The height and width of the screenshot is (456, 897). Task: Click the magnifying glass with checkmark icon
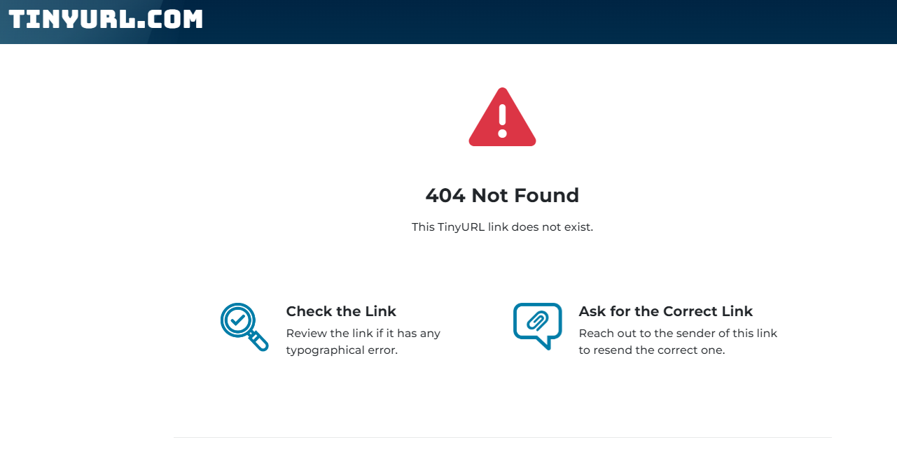coord(244,327)
